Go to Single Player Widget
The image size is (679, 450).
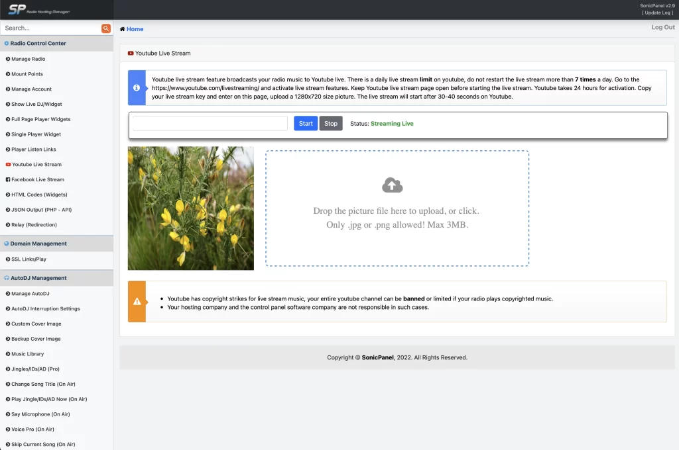click(x=36, y=134)
